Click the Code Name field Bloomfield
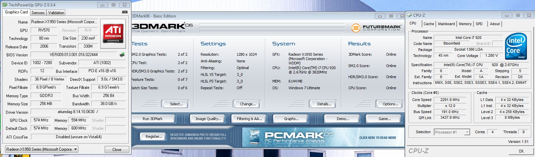535x157 pixels. point(452,43)
